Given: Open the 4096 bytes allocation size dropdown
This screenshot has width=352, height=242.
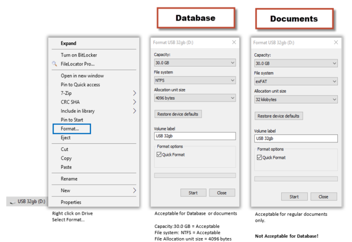Looking at the screenshot, I should (195, 98).
